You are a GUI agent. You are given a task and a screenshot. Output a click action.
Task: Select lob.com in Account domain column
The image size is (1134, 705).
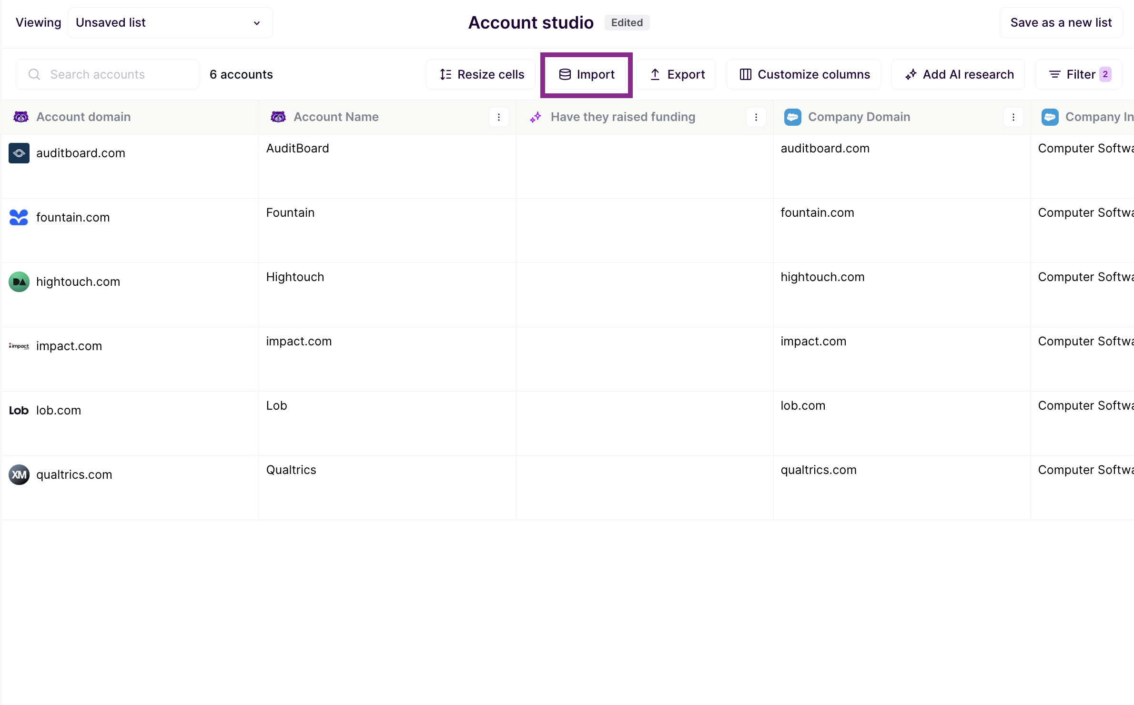(x=59, y=410)
